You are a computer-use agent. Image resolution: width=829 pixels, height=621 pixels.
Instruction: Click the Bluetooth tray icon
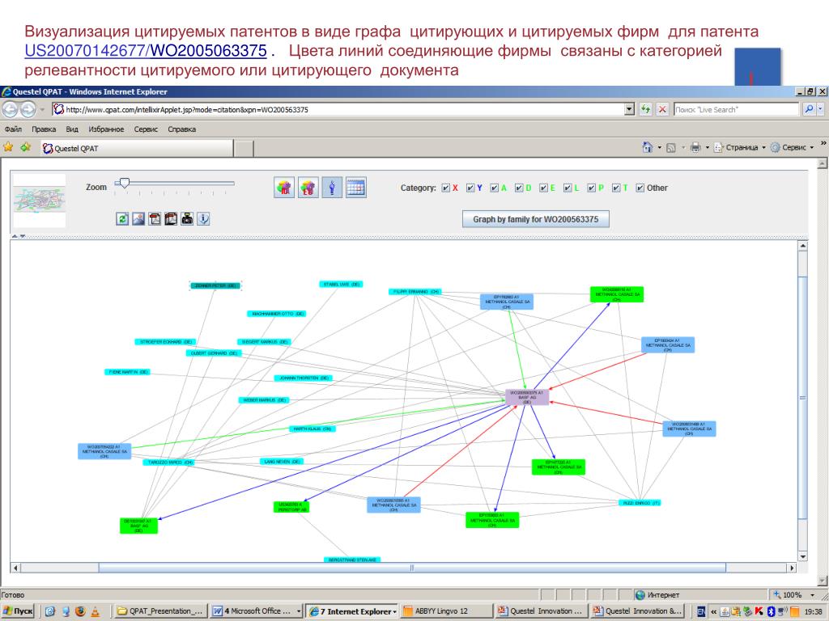(771, 611)
